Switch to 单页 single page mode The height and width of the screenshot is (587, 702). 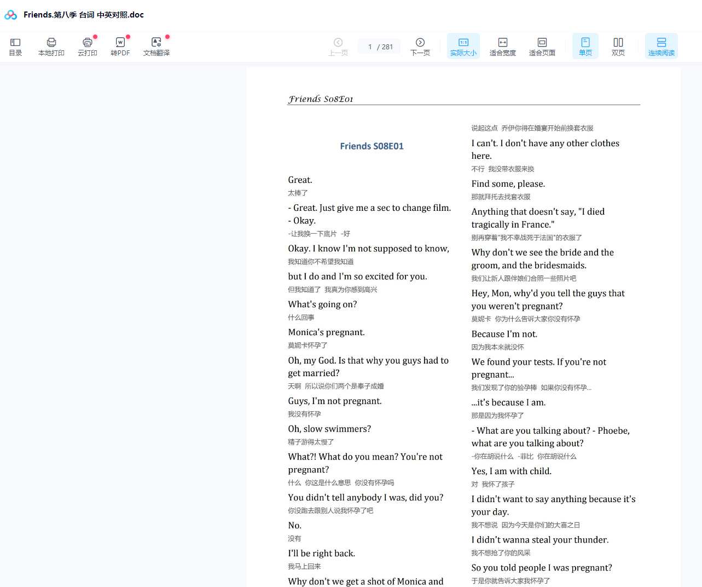click(x=585, y=47)
